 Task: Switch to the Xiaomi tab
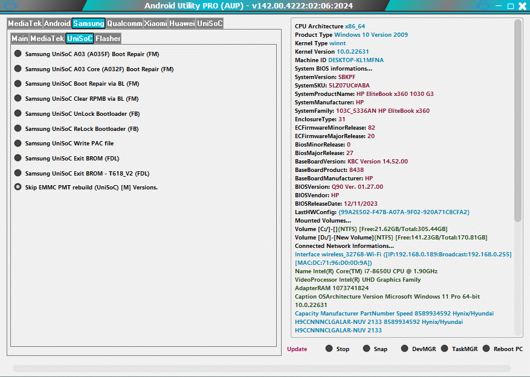[155, 23]
